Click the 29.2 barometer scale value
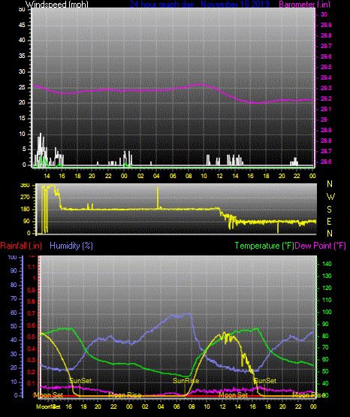Viewport: 350px width, 417px height. (326, 98)
